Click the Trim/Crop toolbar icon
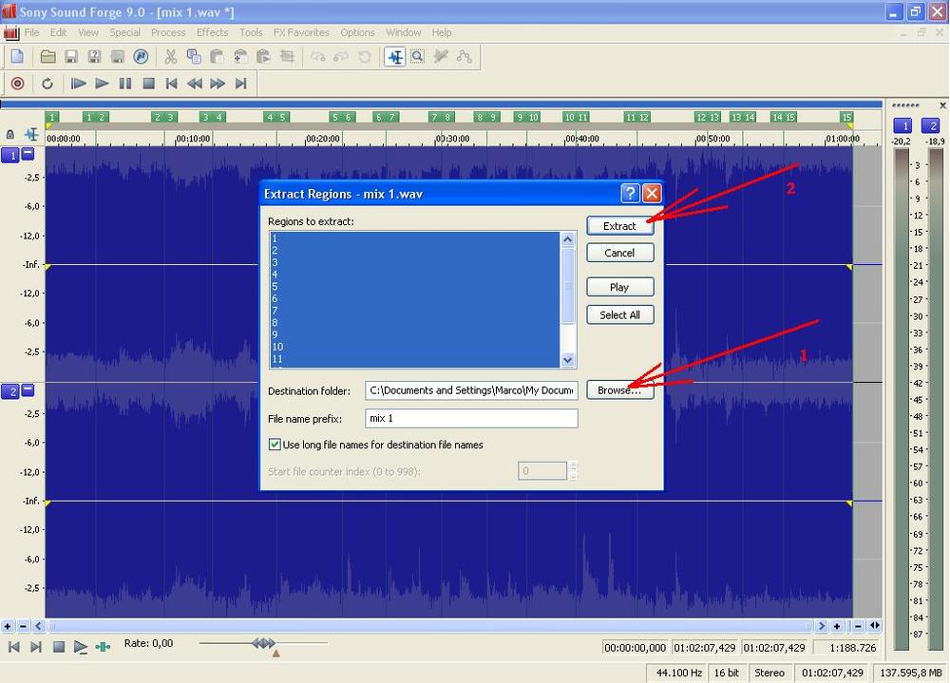 pyautogui.click(x=287, y=57)
